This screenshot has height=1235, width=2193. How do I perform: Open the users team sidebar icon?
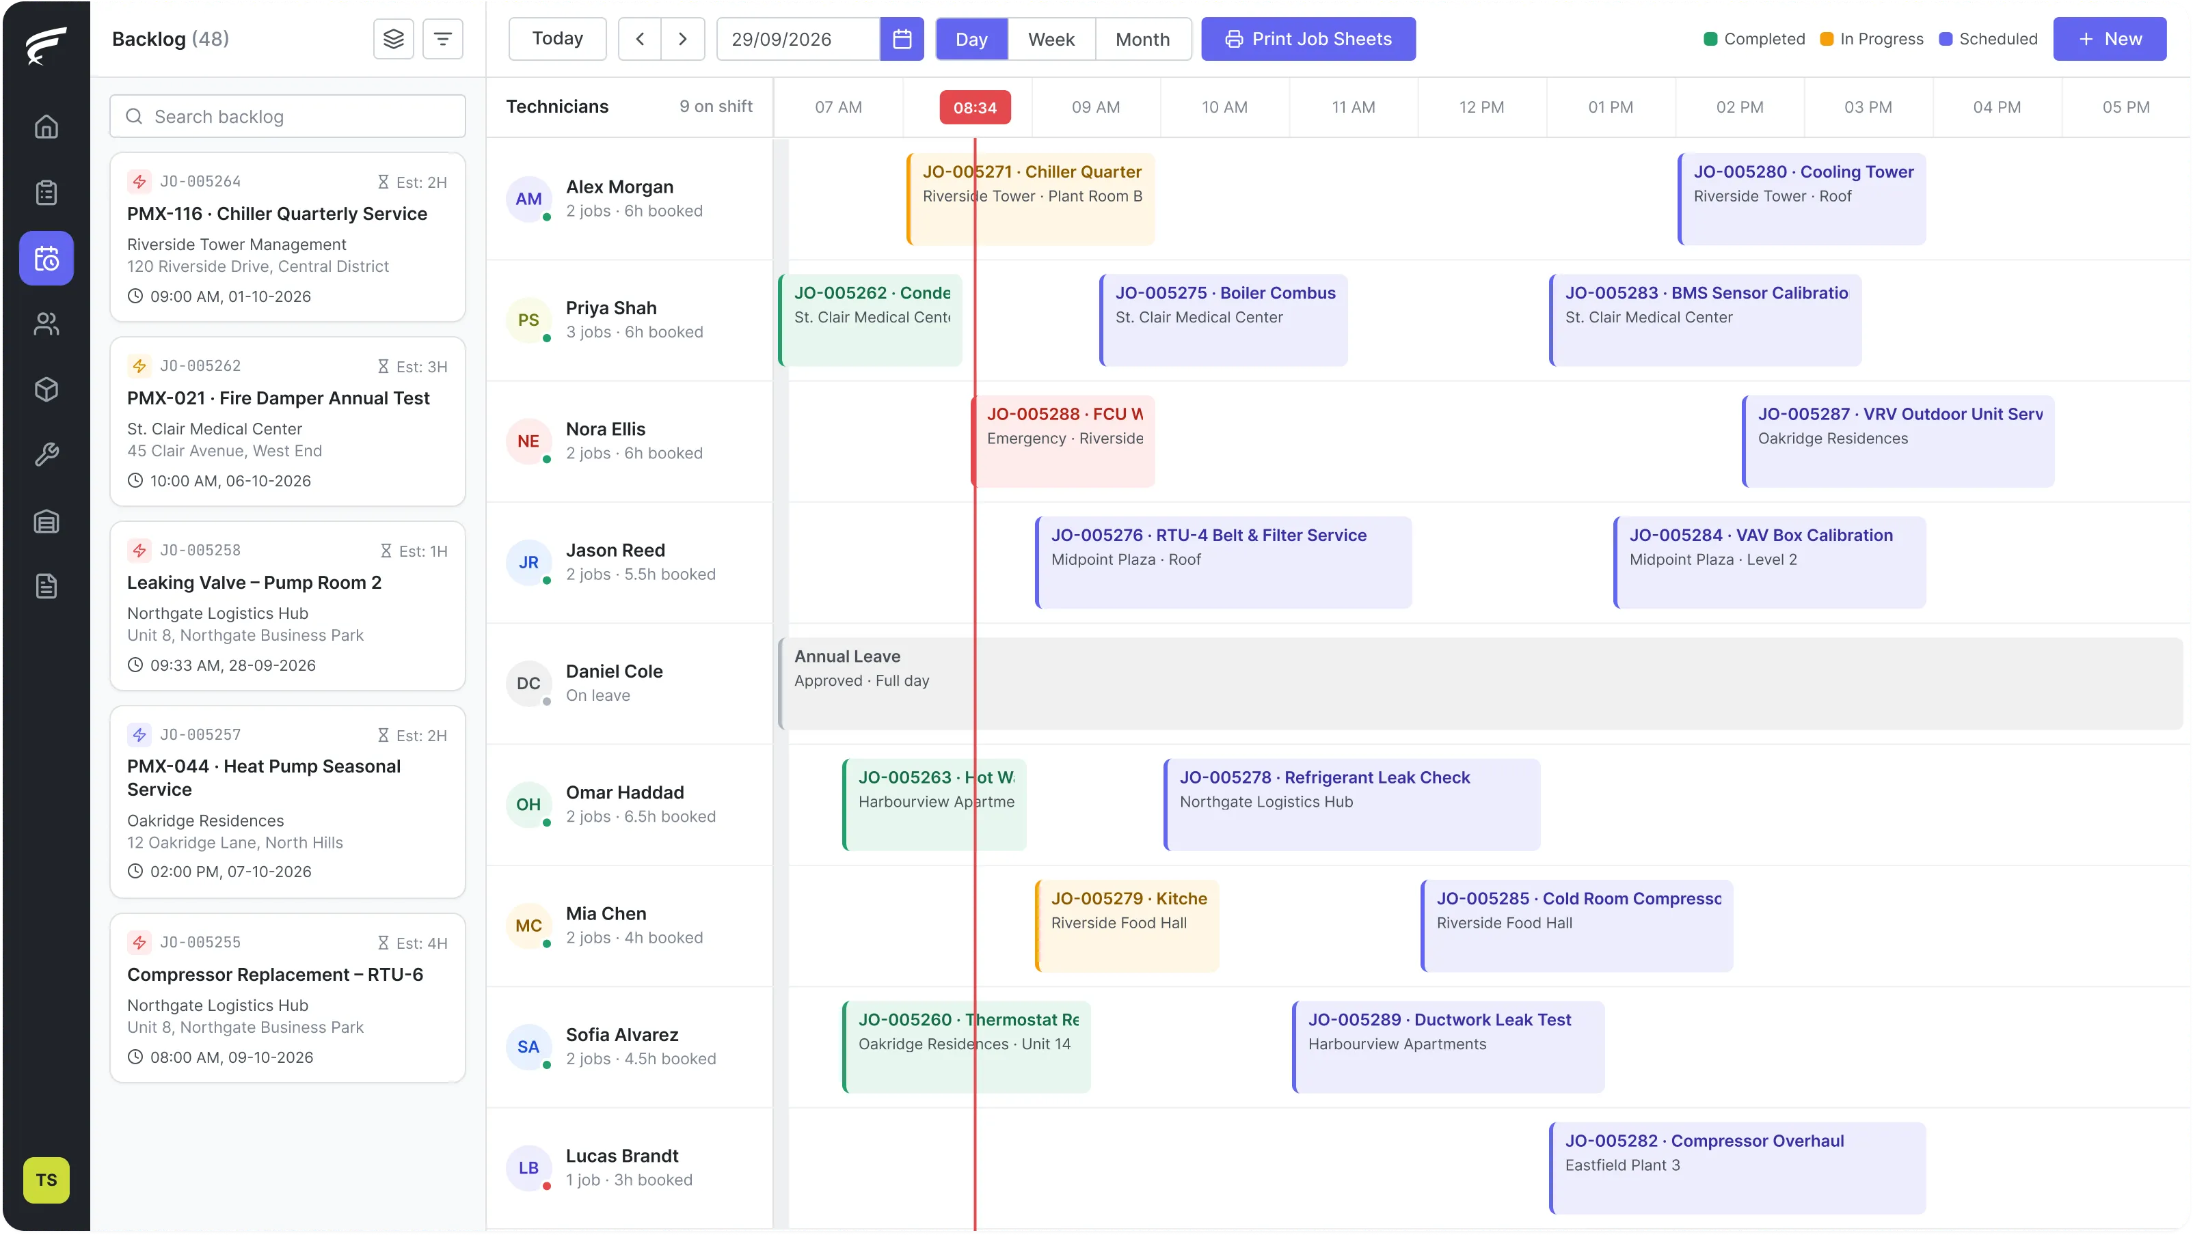click(46, 324)
